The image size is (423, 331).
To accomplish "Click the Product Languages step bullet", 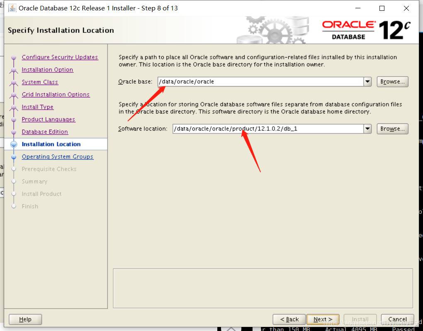I will (14, 120).
